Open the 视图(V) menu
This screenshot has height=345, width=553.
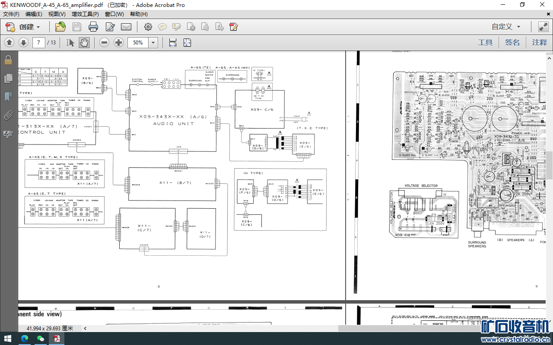click(57, 14)
